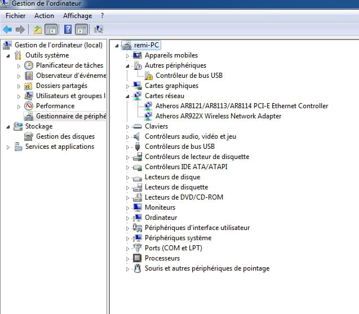This screenshot has width=359, height=314.
Task: Open the Affichage menu
Action: (x=77, y=16)
